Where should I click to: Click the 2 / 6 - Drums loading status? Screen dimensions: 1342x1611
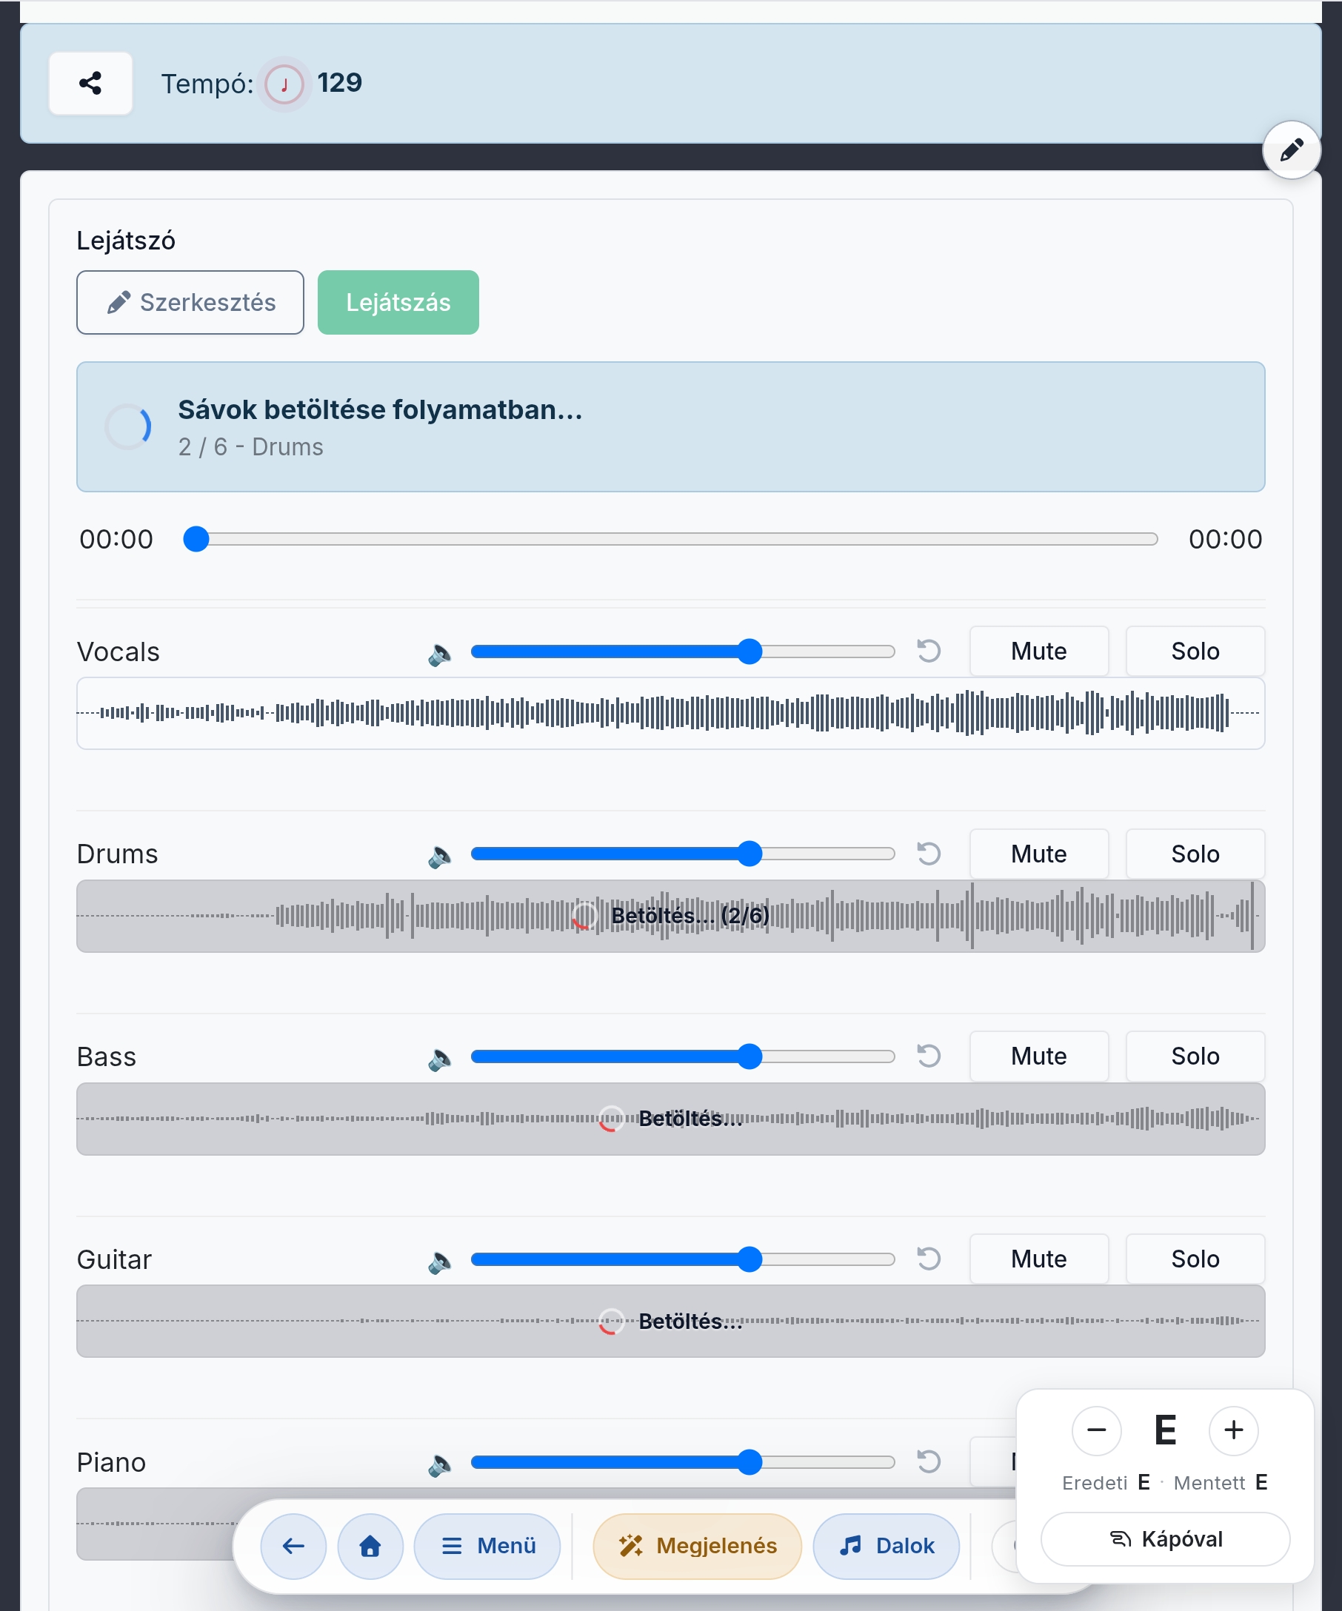click(x=251, y=447)
